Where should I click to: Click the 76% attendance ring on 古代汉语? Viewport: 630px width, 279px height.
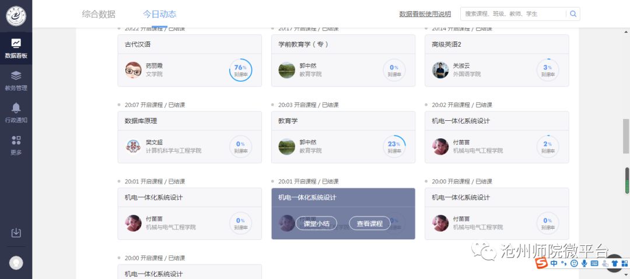point(241,70)
